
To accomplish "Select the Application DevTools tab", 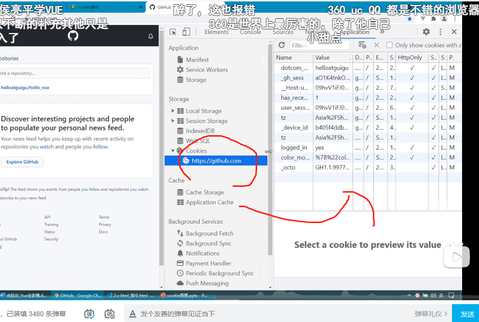I will (355, 32).
